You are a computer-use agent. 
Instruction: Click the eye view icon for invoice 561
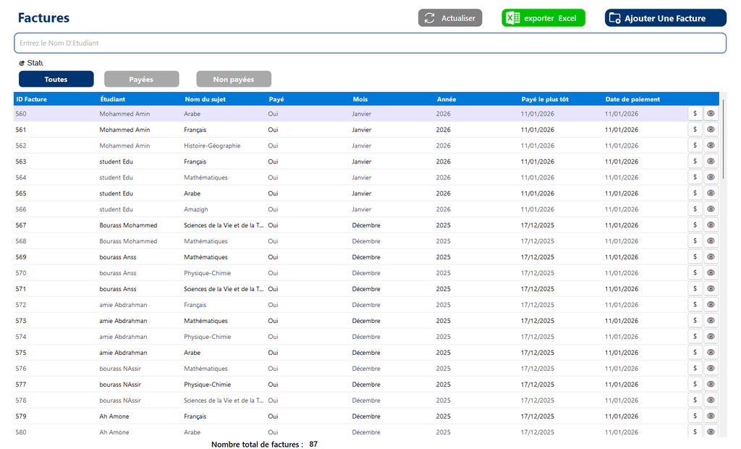[711, 130]
